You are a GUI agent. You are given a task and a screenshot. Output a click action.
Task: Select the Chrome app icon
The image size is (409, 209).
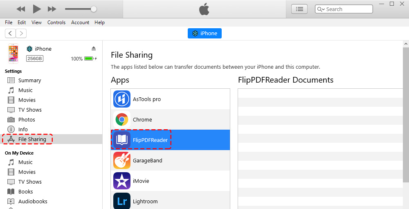pyautogui.click(x=122, y=119)
